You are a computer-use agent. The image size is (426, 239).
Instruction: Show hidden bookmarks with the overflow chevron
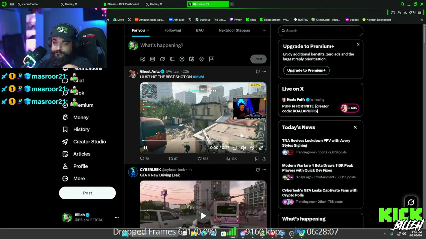(422, 20)
